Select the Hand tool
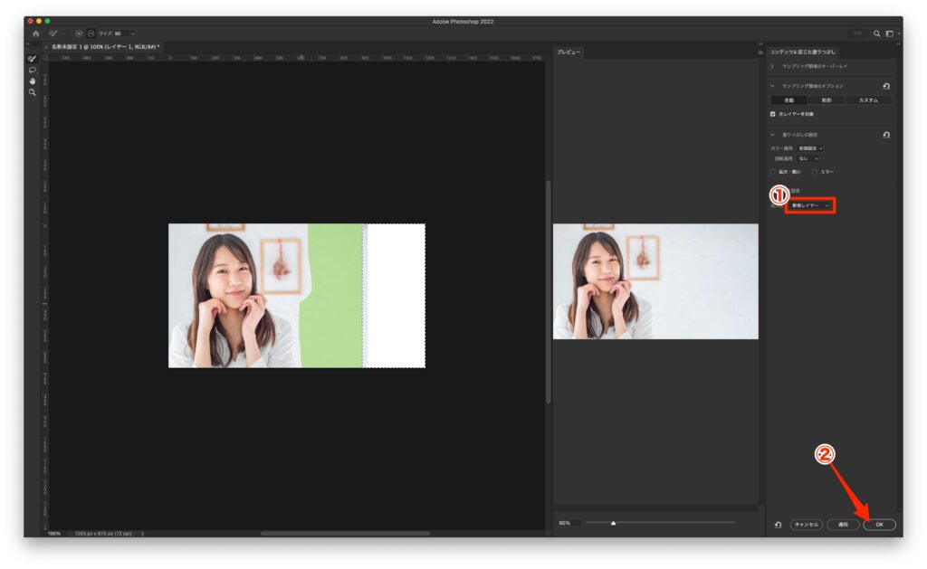Image resolution: width=927 pixels, height=569 pixels. [32, 81]
